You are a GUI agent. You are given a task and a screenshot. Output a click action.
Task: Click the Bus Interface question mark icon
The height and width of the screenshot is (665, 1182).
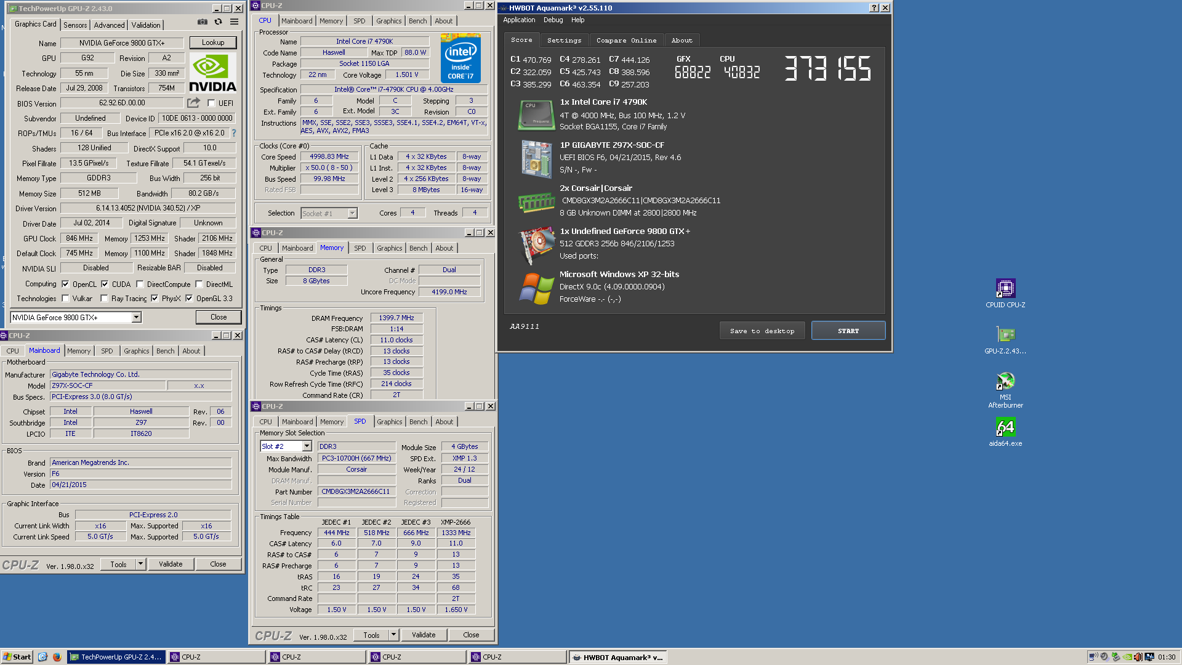[234, 132]
